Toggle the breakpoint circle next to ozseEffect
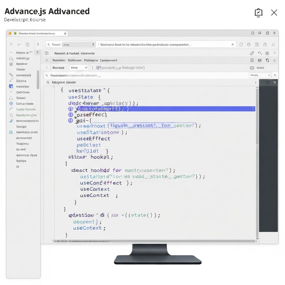The image size is (285, 285). point(70,114)
